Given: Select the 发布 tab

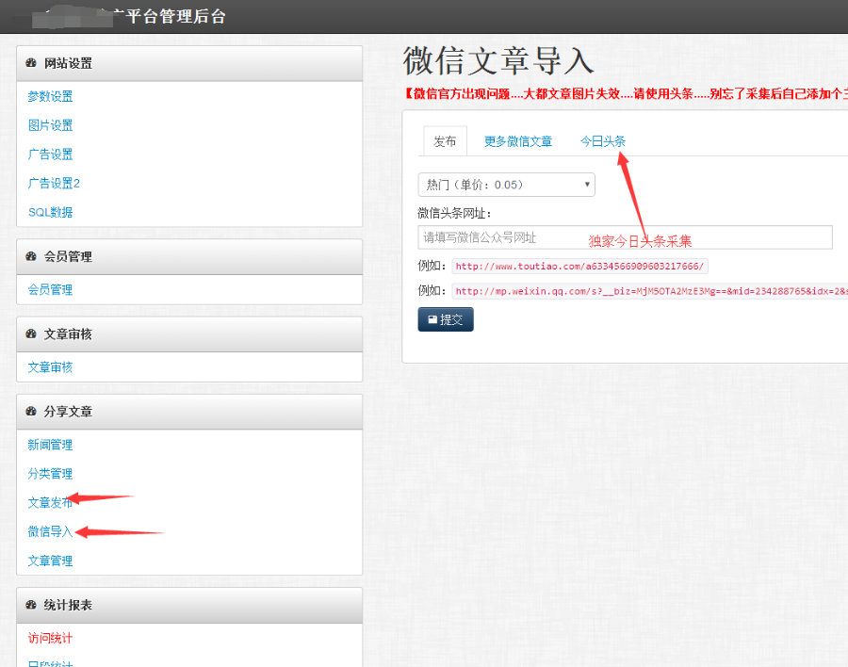Looking at the screenshot, I should (x=444, y=139).
